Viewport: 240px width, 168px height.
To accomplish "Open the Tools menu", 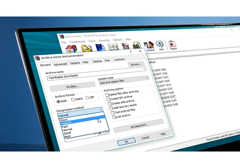I will click(x=92, y=41).
